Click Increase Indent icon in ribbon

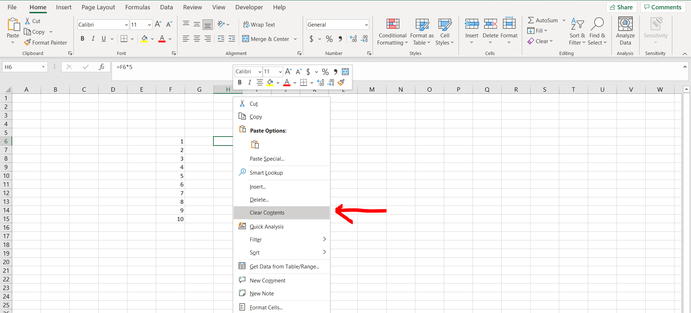point(232,39)
